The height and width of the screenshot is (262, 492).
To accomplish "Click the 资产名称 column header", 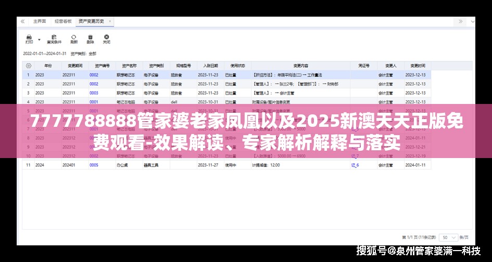I will (129, 66).
